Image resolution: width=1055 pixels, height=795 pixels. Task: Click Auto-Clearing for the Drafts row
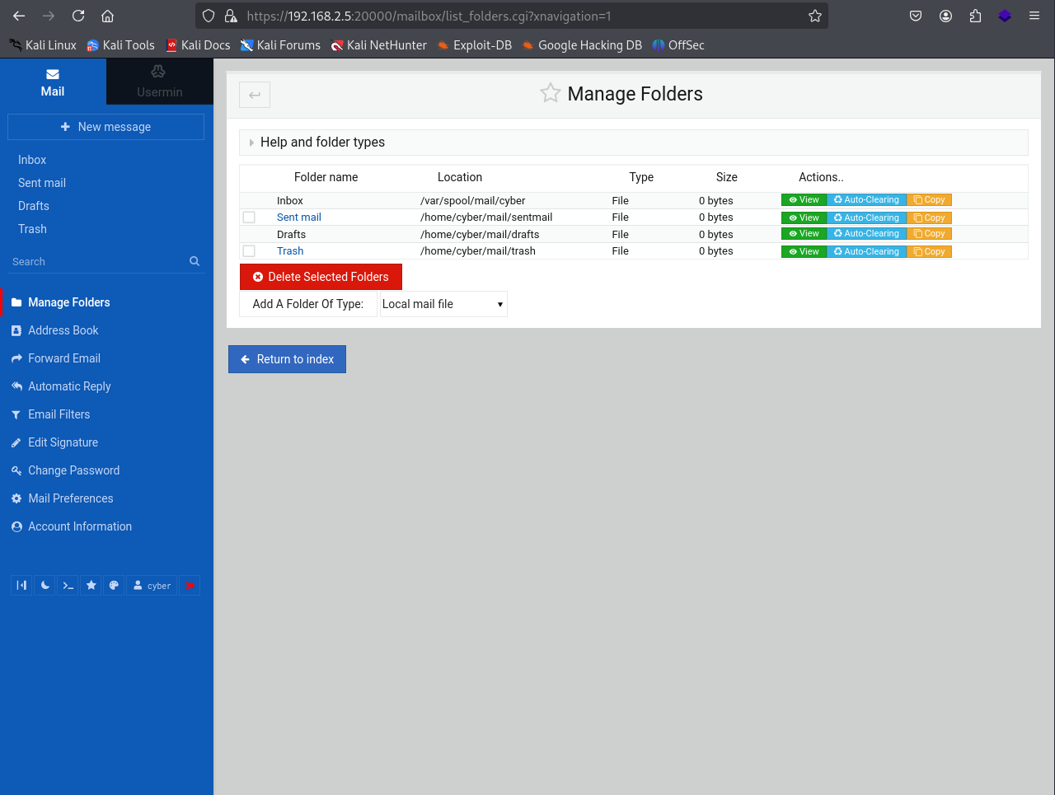(x=866, y=234)
